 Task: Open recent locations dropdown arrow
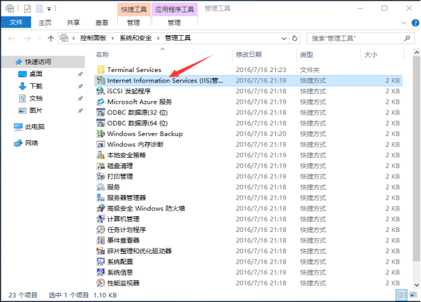point(40,38)
